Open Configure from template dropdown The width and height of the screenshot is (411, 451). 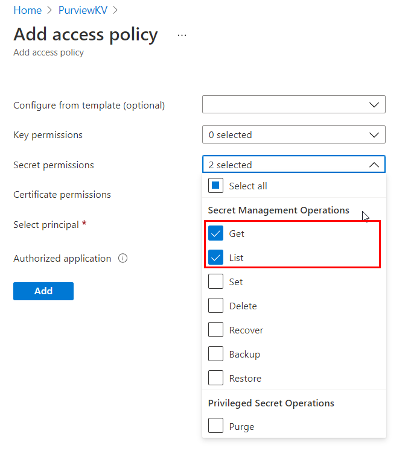(293, 104)
